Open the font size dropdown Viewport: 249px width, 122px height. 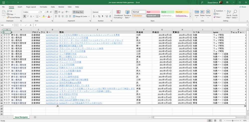(45, 12)
